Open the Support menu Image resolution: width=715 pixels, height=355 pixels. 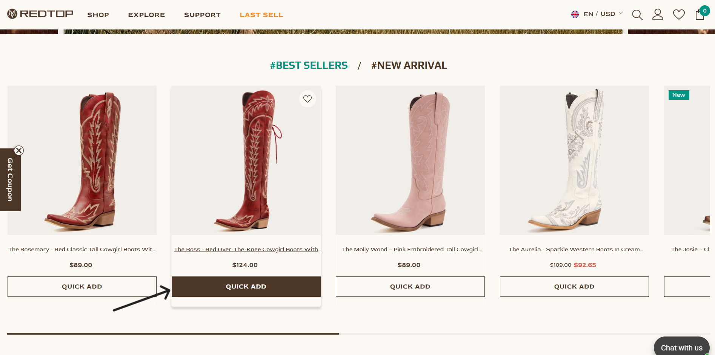[x=202, y=15]
